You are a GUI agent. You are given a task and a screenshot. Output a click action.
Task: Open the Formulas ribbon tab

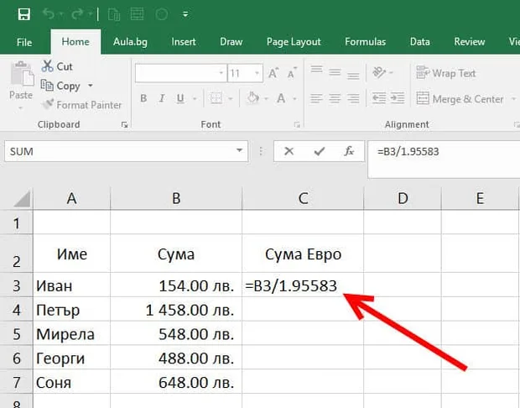click(x=365, y=42)
